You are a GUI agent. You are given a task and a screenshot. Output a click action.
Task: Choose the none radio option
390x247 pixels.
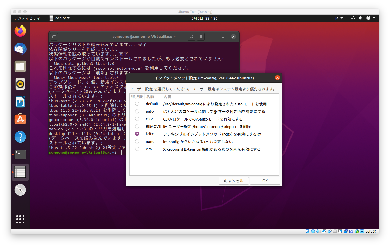tap(137, 142)
